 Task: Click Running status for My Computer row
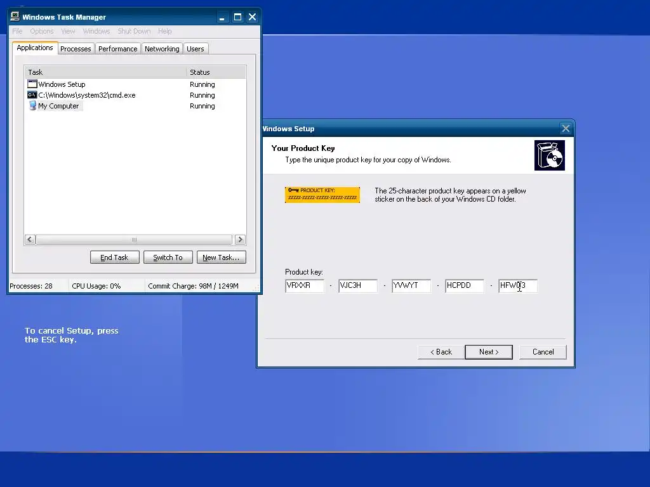[x=202, y=106]
